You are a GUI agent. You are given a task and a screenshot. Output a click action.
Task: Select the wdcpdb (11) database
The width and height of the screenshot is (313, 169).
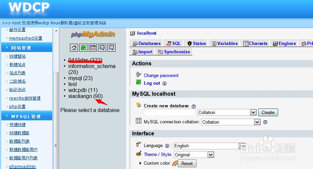click(83, 90)
